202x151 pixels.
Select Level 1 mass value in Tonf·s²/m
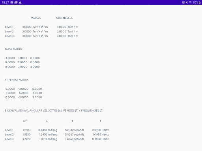pyautogui.click(x=35, y=27)
